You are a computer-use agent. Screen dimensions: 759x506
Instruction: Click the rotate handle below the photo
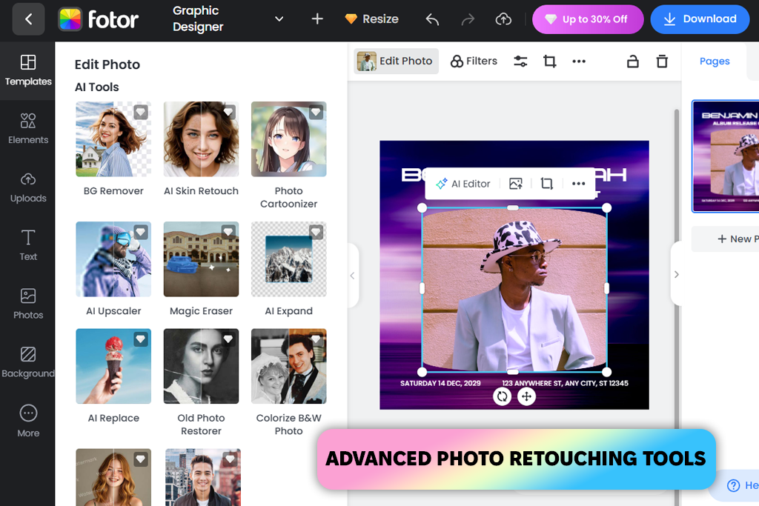pyautogui.click(x=502, y=396)
